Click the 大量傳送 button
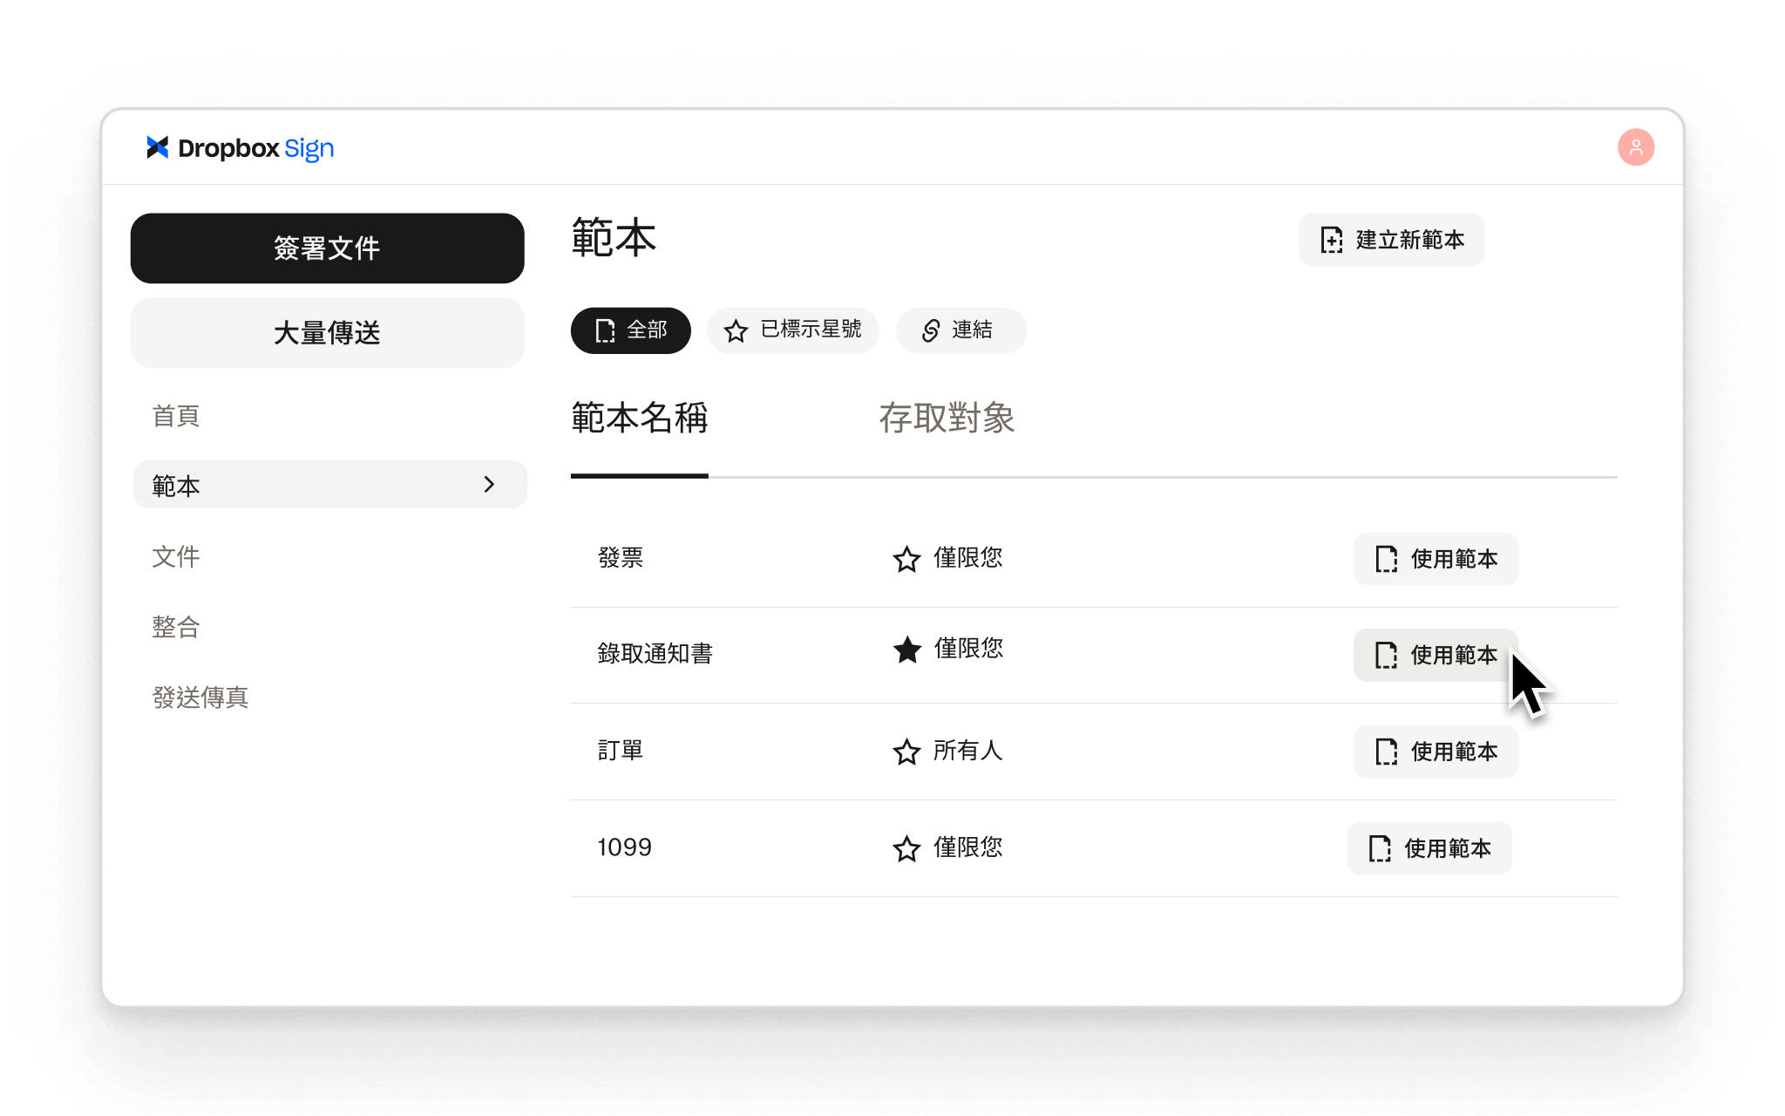Screen dimensions: 1785x1116 (327, 333)
